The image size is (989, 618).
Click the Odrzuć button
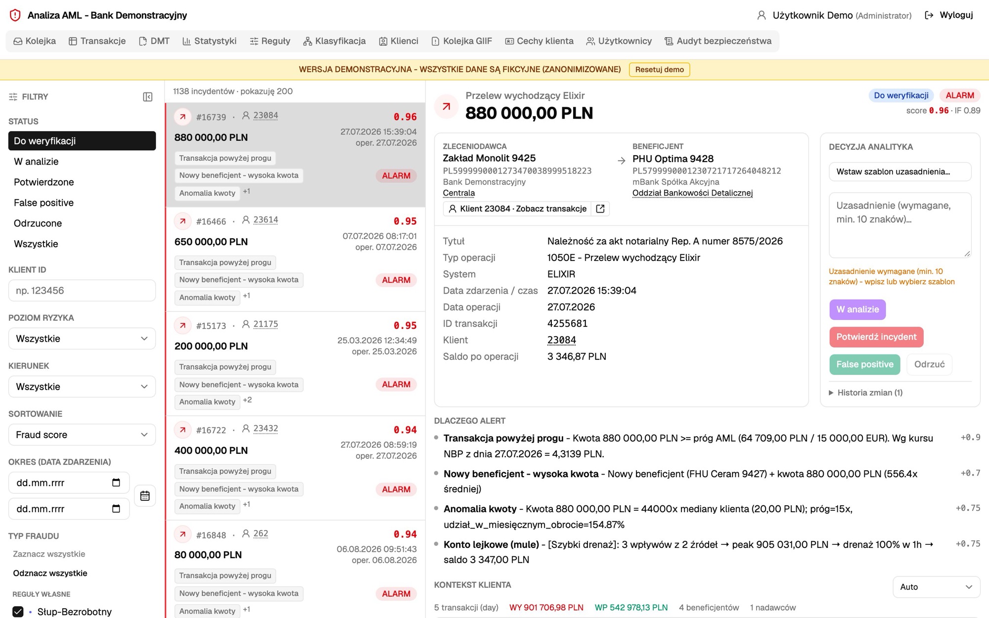929,364
